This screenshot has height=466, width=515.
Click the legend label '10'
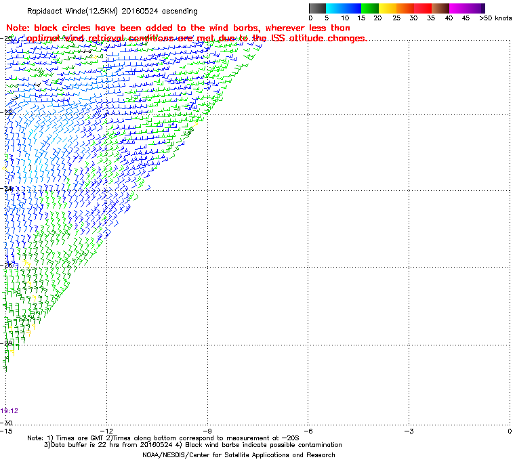click(345, 18)
